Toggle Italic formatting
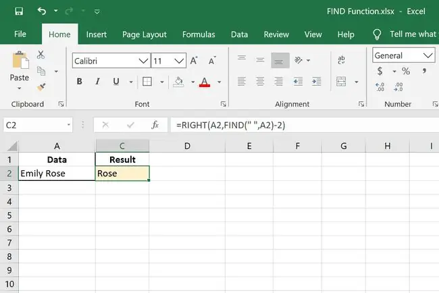This screenshot has height=293, width=439. (97, 82)
